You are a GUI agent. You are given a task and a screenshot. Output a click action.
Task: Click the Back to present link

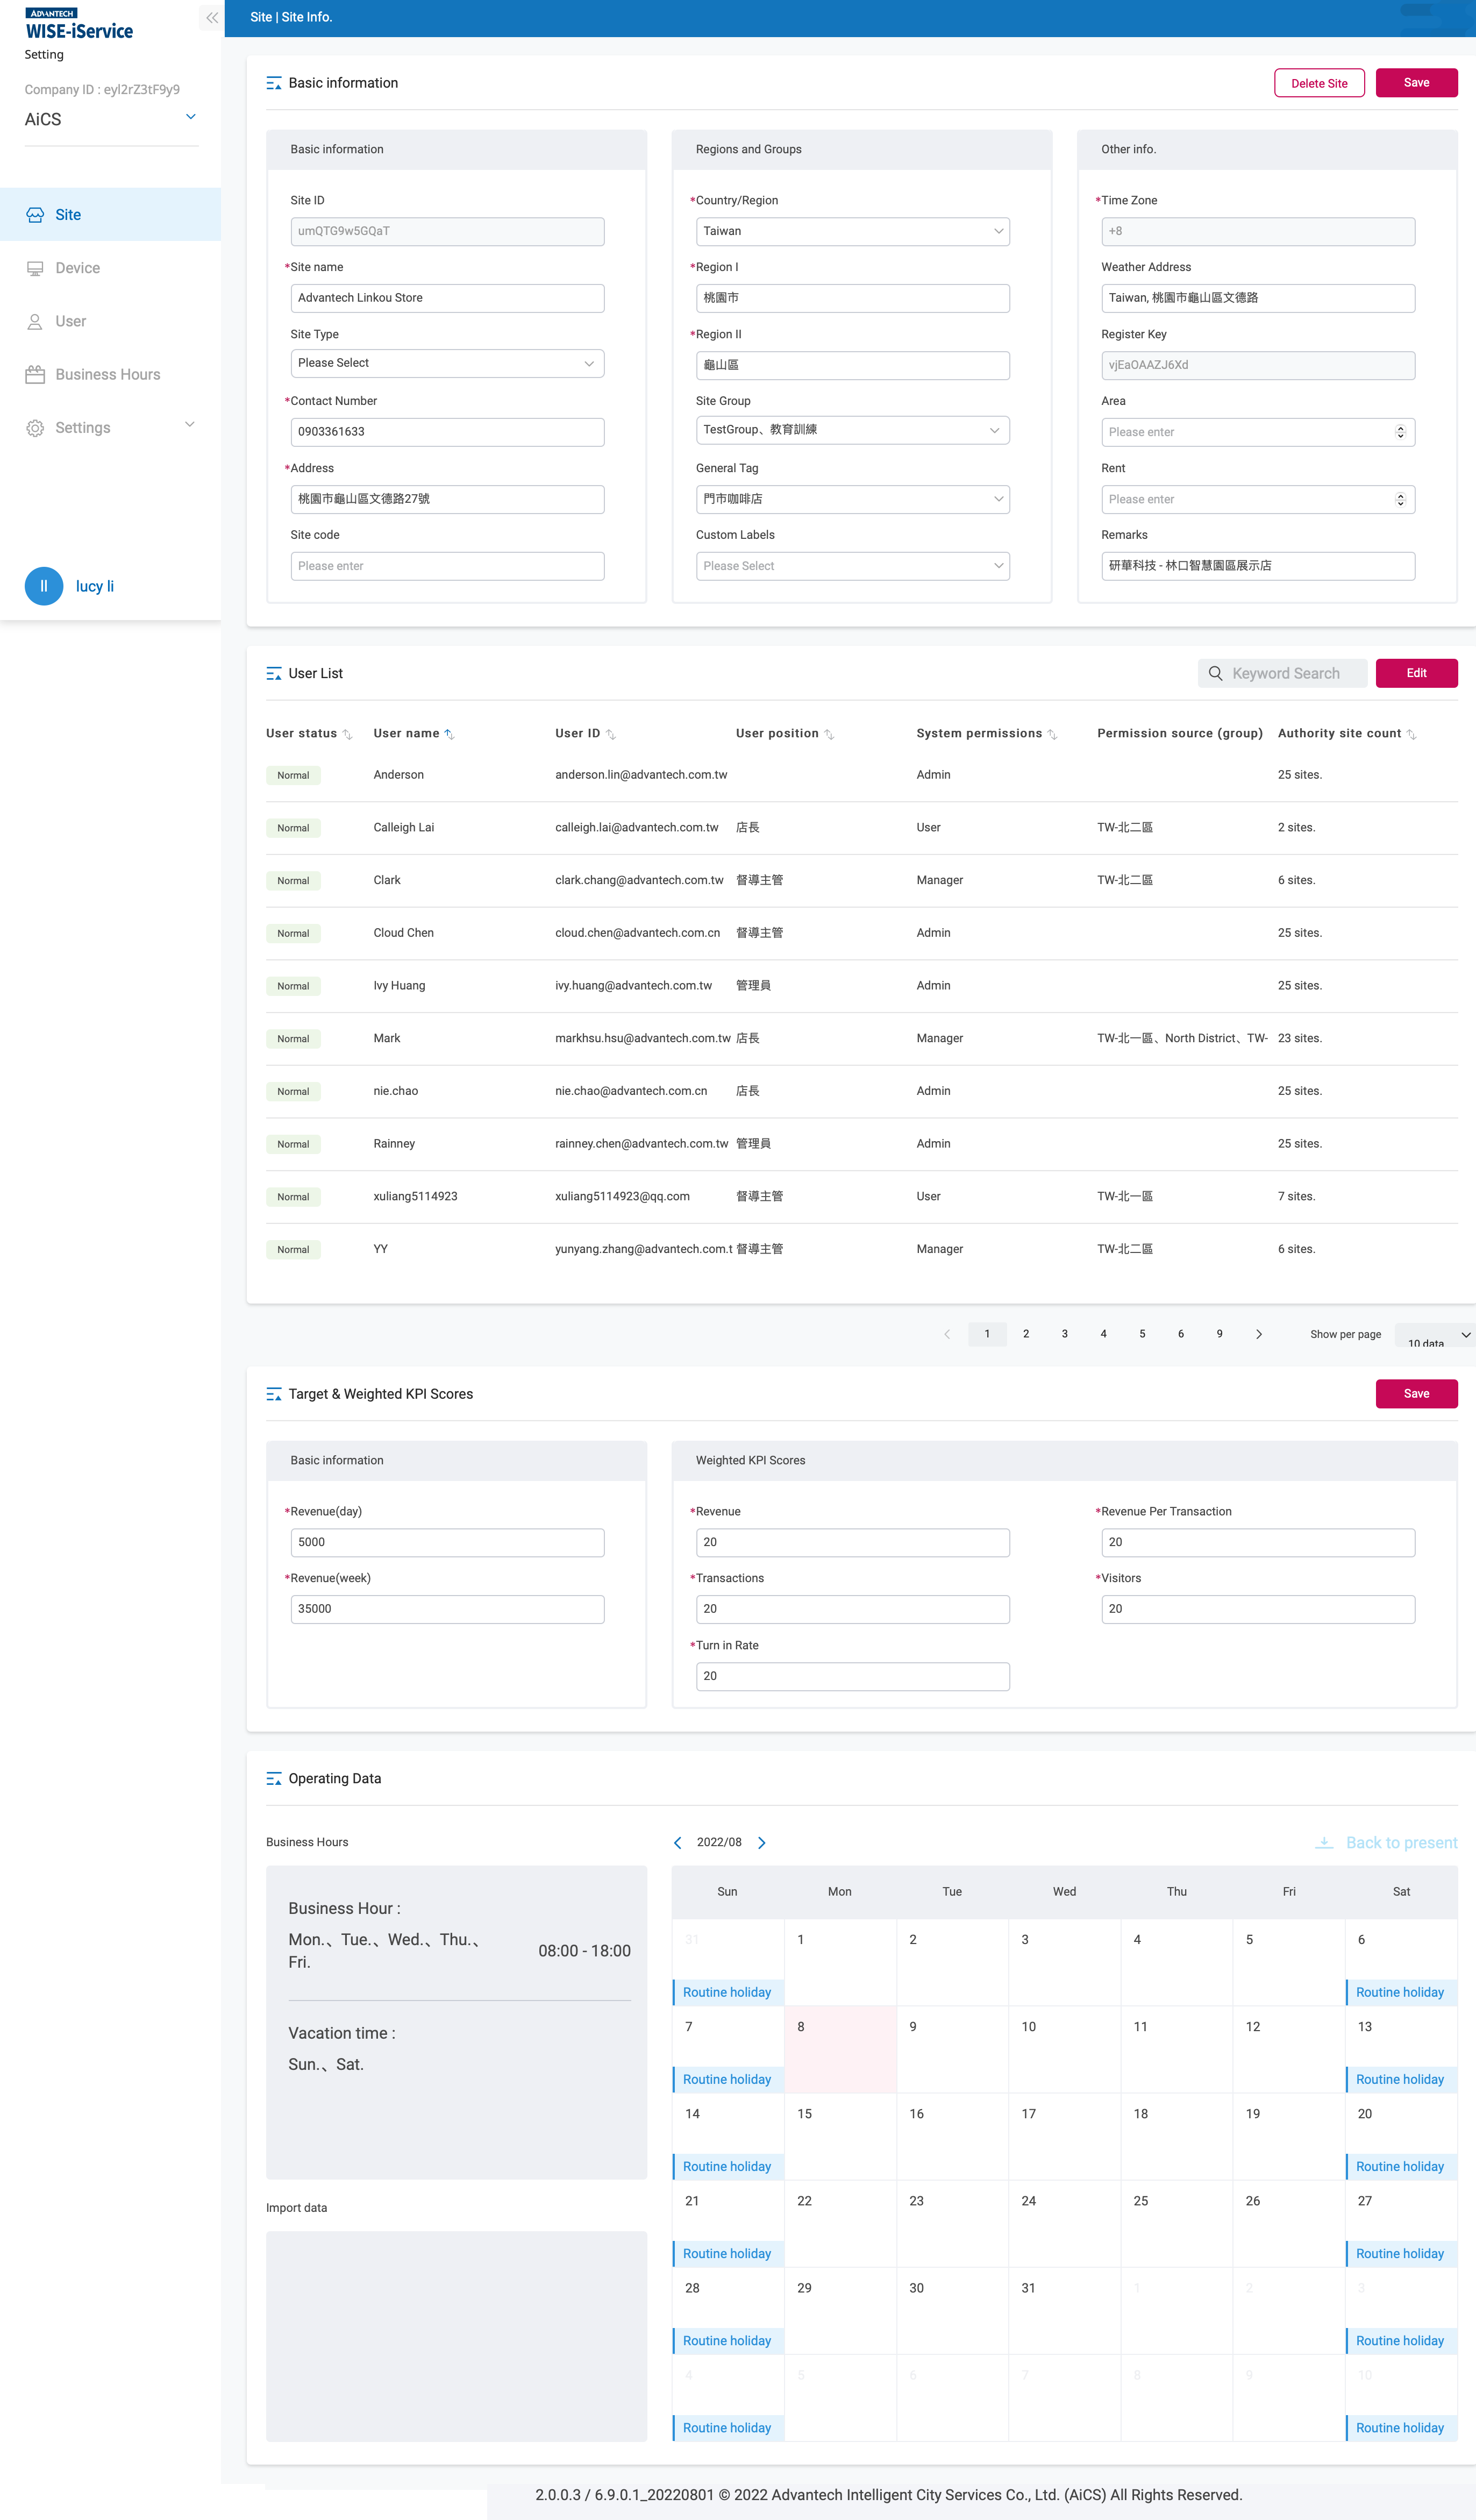click(1400, 1842)
